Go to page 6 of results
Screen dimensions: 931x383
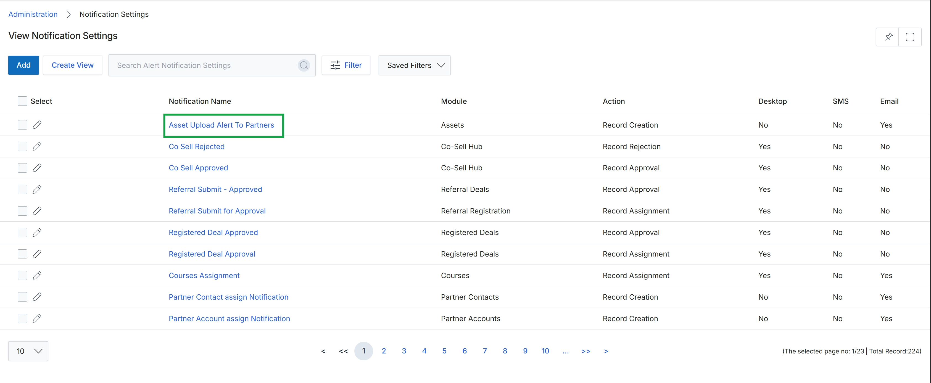pyautogui.click(x=465, y=351)
